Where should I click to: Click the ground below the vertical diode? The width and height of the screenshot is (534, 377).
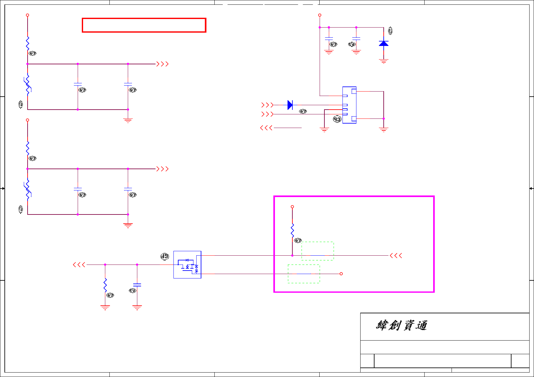coord(384,61)
